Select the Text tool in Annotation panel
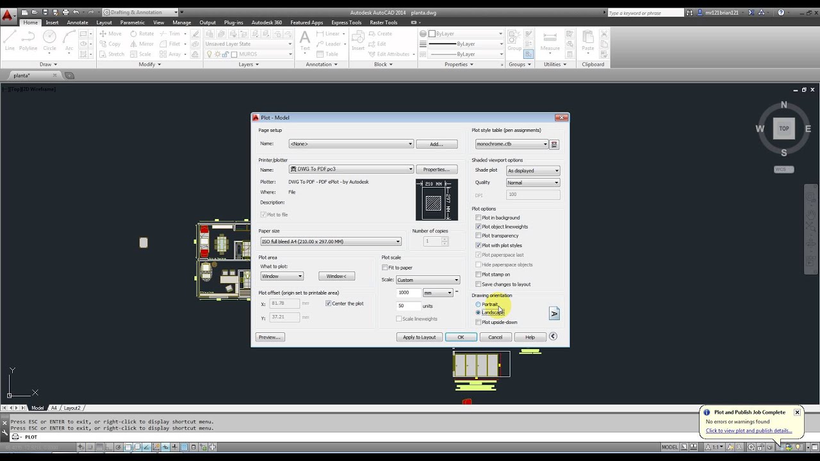 305,40
